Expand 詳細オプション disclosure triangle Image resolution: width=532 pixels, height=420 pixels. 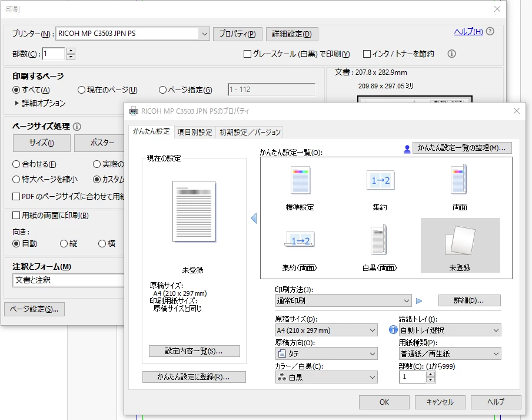point(16,103)
